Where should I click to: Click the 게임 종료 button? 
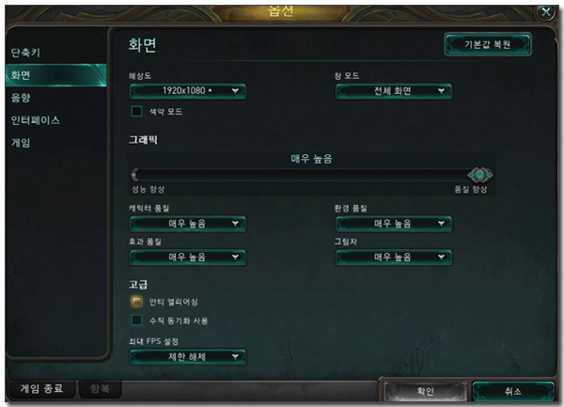(41, 388)
